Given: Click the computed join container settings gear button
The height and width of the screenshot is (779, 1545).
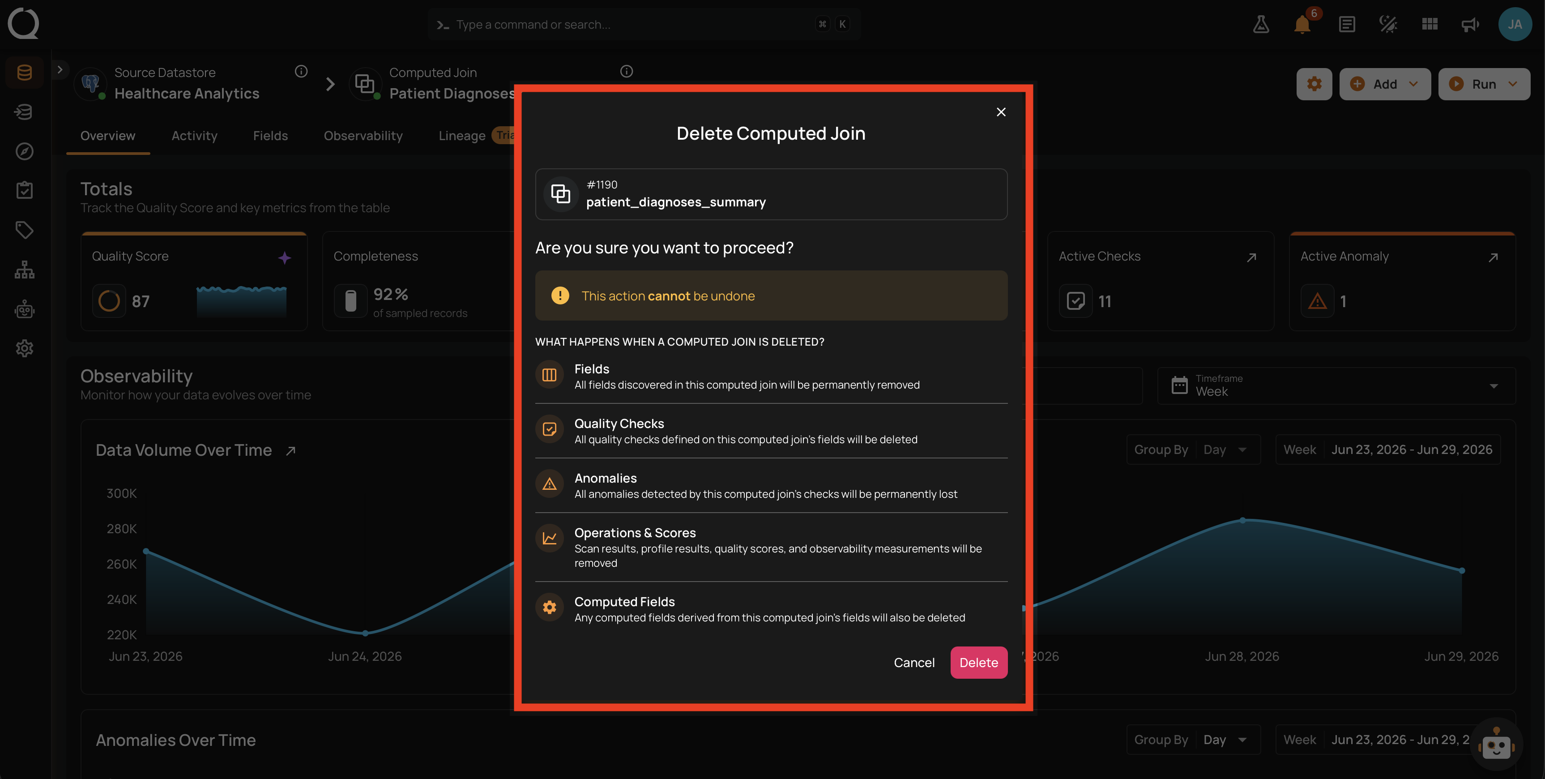Looking at the screenshot, I should [1314, 84].
